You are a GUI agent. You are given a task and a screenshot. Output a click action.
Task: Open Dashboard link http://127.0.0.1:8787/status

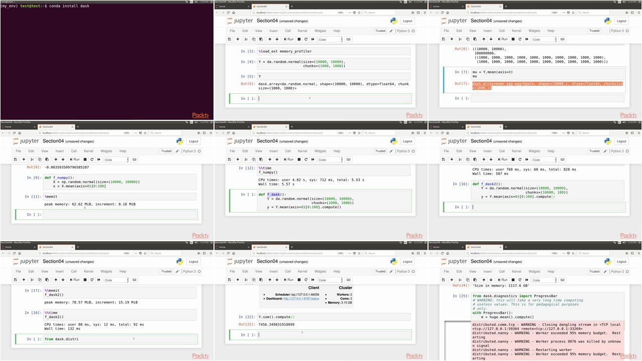point(301,298)
